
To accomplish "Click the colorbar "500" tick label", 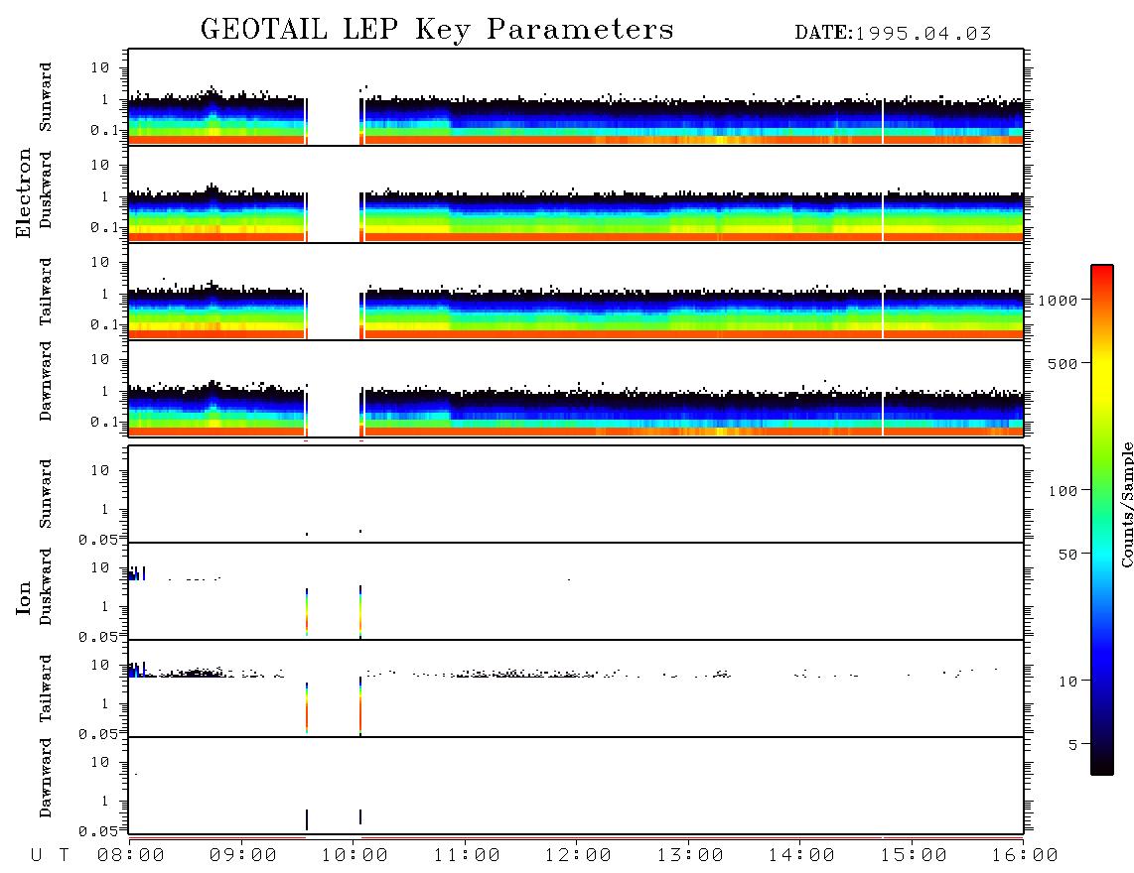I will click(x=1063, y=363).
